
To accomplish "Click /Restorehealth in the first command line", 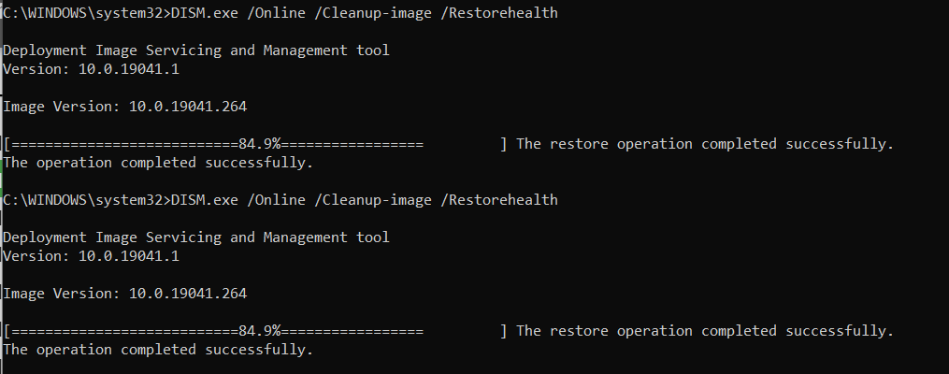I will 500,13.
